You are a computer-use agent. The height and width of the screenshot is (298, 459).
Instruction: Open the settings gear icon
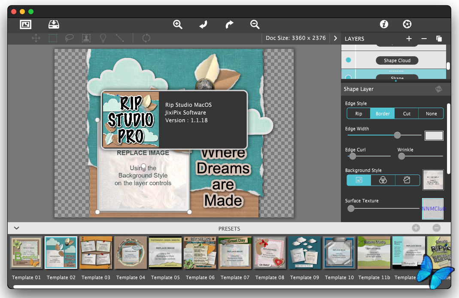coord(407,24)
